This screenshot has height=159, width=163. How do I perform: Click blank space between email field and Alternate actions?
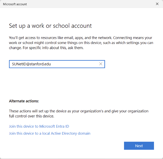[80, 83]
